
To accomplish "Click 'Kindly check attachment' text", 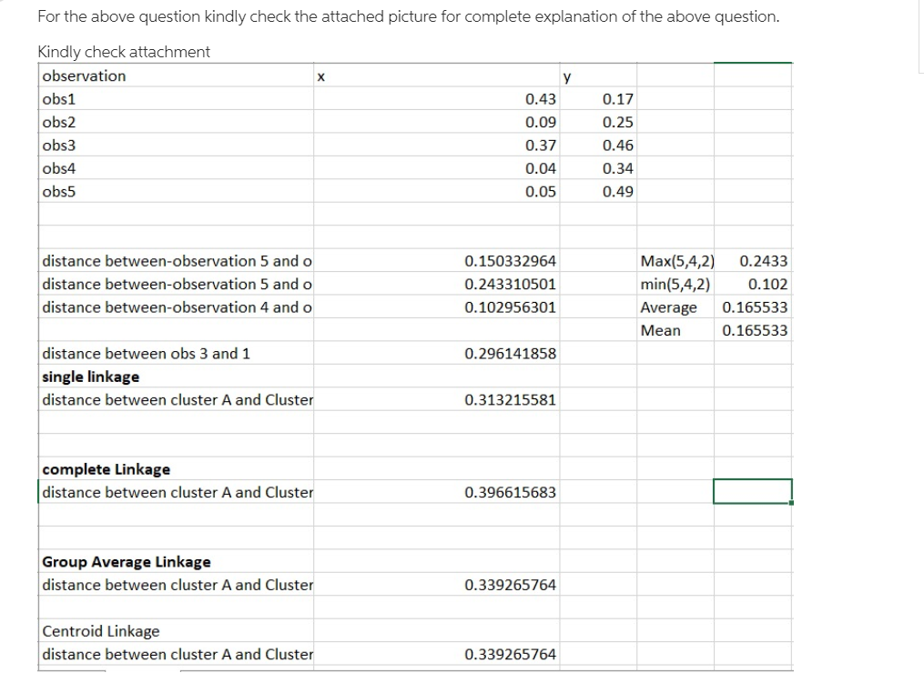I will point(124,52).
